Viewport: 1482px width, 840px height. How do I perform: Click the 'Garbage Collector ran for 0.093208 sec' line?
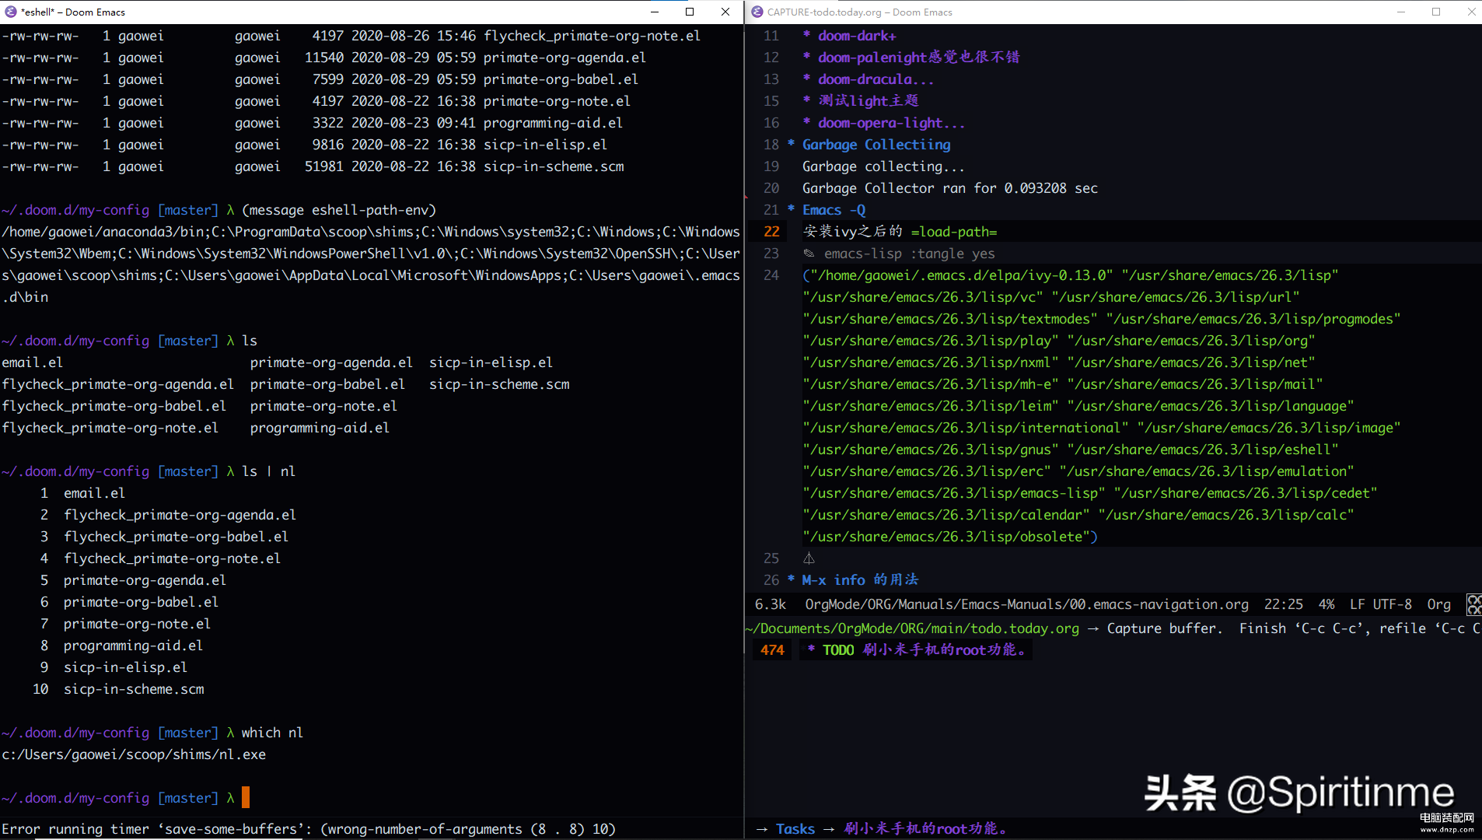tap(950, 188)
